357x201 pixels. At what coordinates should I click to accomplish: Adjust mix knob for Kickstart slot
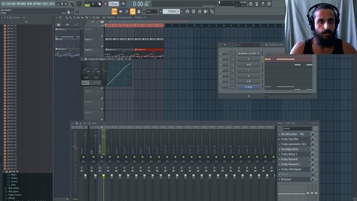[312, 179]
